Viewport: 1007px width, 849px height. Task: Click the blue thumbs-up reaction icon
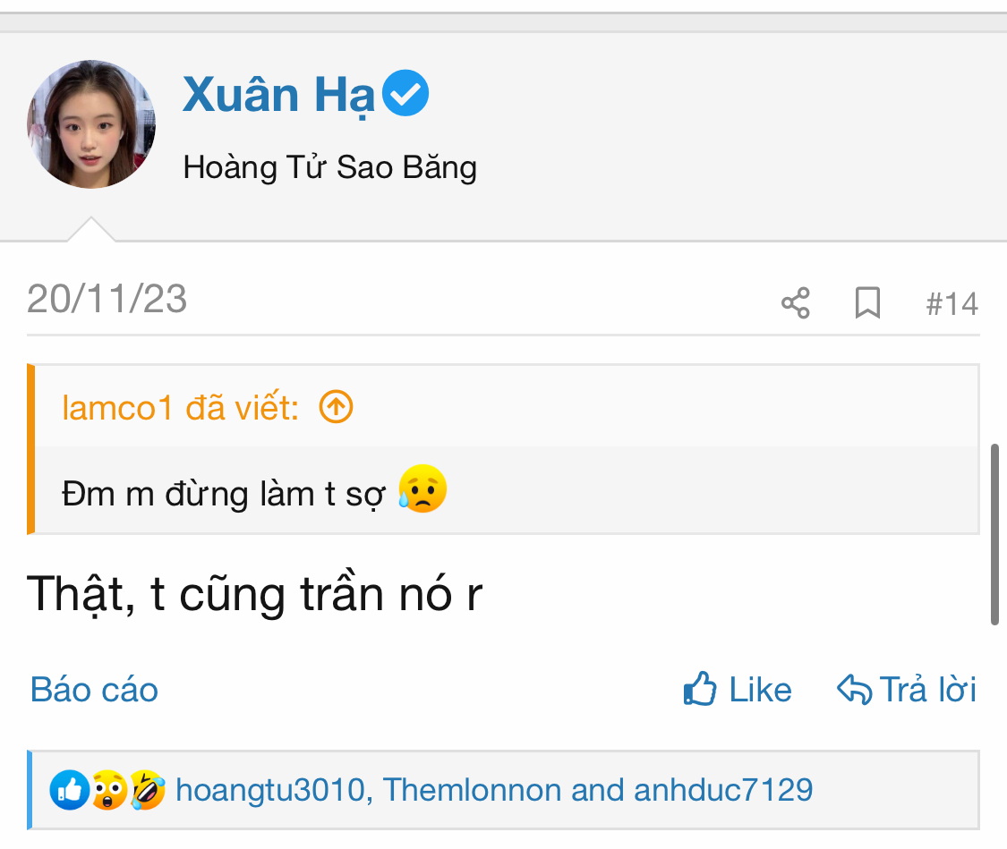[x=69, y=790]
